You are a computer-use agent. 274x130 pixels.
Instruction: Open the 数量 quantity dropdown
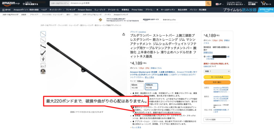tap(217, 71)
